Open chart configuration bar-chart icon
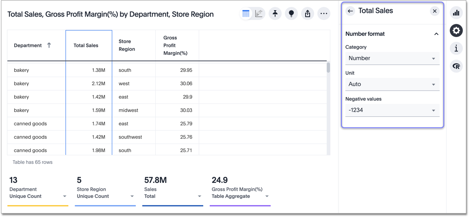The height and width of the screenshot is (217, 469). tap(456, 13)
